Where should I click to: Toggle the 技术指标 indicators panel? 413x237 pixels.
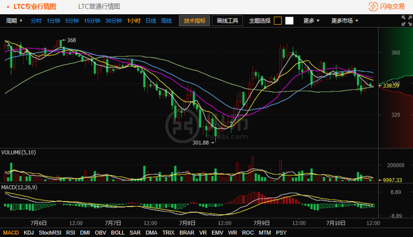click(195, 21)
